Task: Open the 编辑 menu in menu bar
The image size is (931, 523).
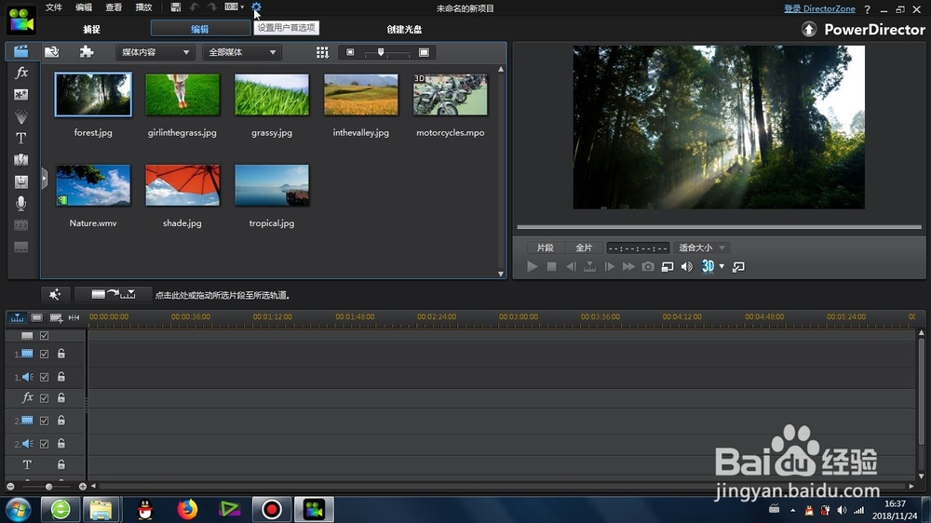Action: coord(84,7)
